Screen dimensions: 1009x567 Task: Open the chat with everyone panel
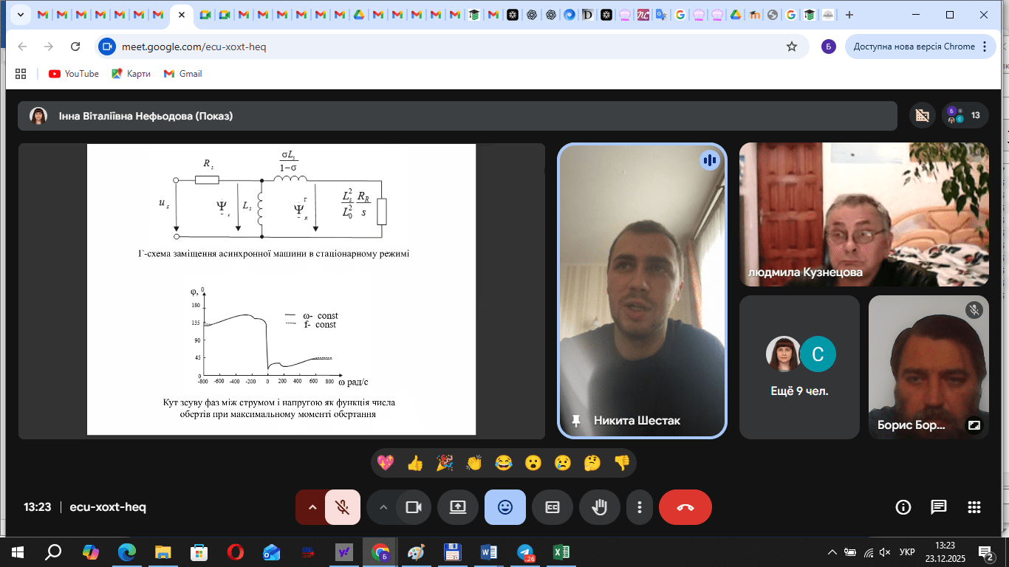tap(938, 507)
